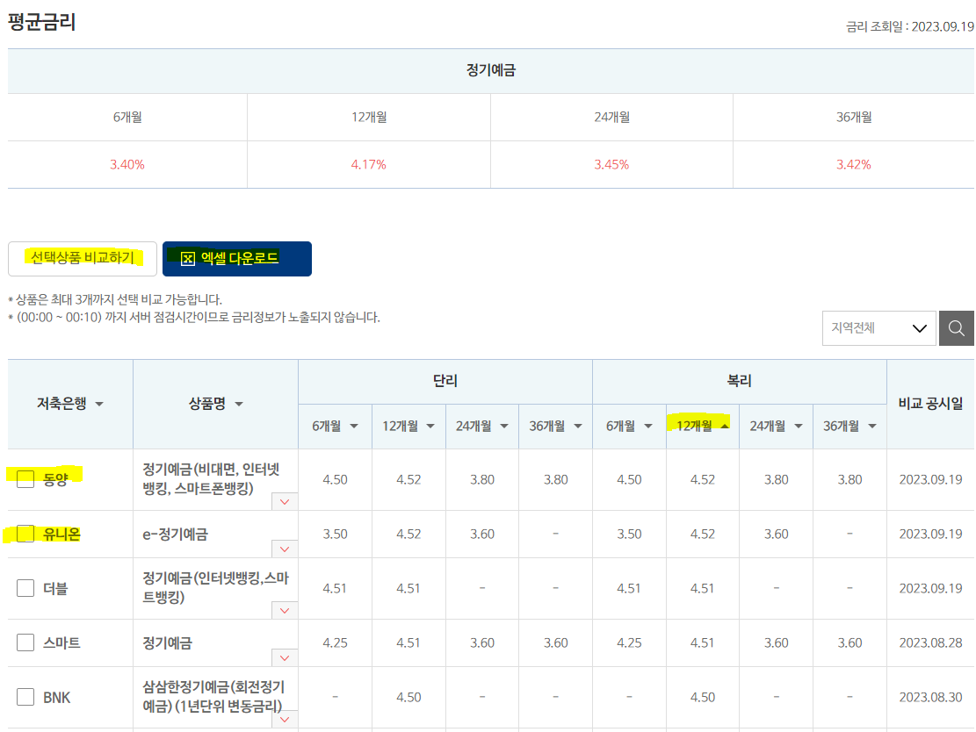The height and width of the screenshot is (732, 976).
Task: Check the BNK bank checkbox
Action: [x=25, y=697]
